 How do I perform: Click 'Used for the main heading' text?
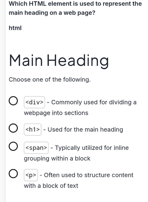[85, 130]
